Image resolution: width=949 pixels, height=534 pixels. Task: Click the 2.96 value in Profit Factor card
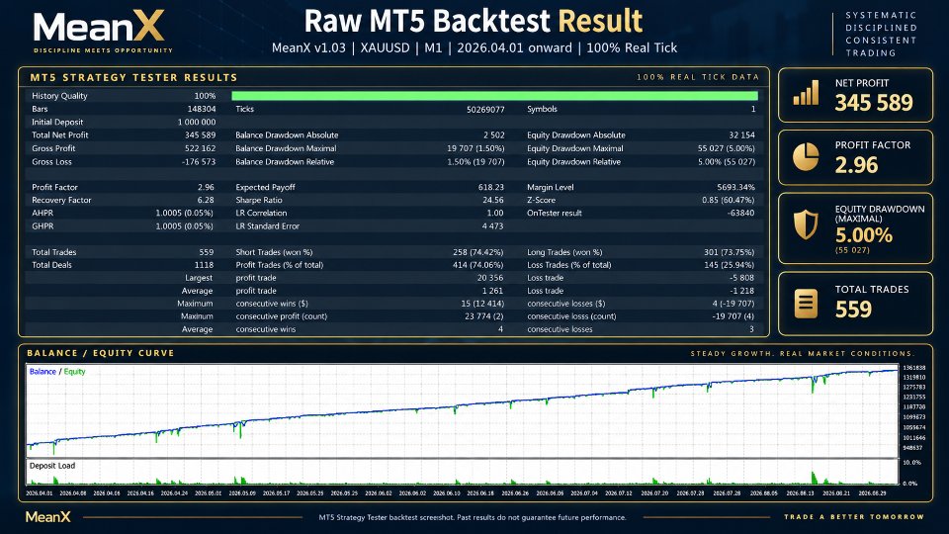(856, 165)
